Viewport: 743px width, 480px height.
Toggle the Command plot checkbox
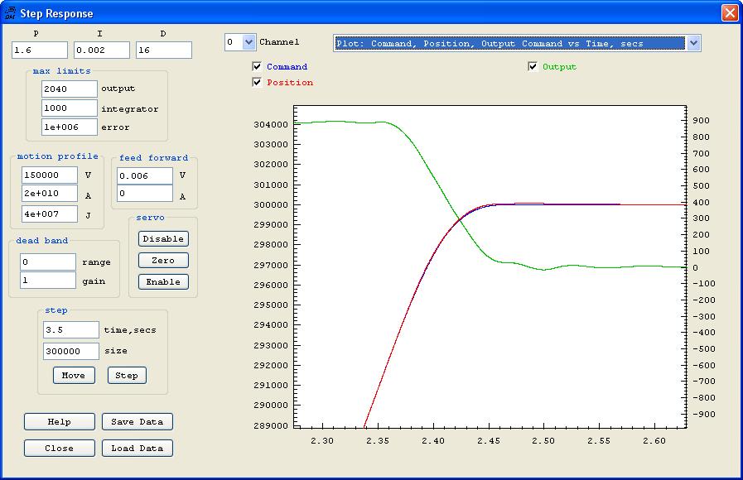[258, 67]
